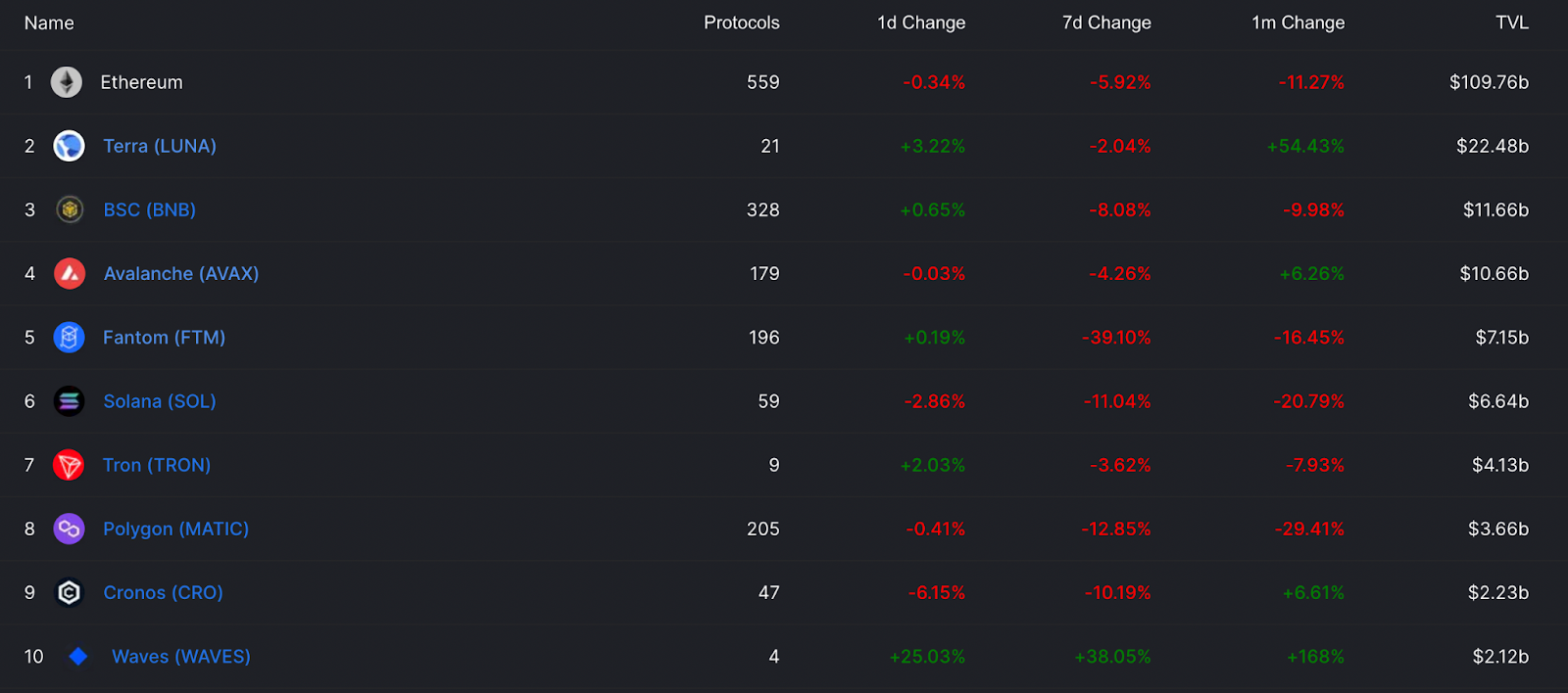Sort by the Name column header
Viewport: 1568px width, 693px height.
pos(49,23)
